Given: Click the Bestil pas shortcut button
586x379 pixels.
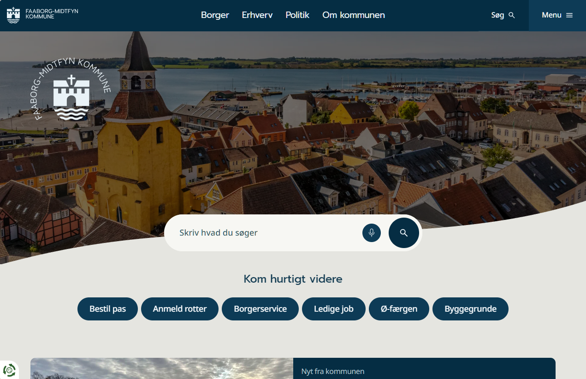Looking at the screenshot, I should pyautogui.click(x=107, y=309).
